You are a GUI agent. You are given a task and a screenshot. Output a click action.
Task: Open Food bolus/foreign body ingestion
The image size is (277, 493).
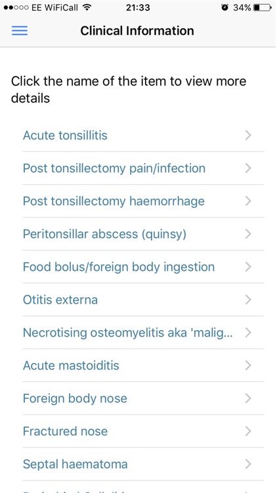[143, 267]
